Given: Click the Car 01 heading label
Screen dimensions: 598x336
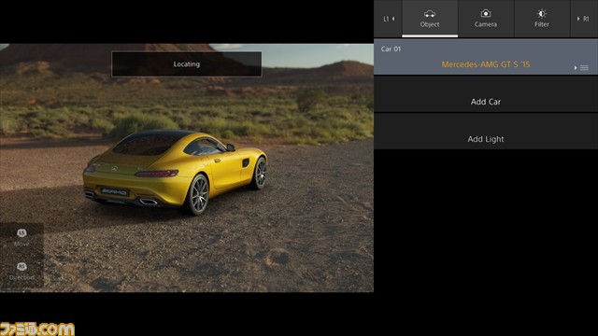Looking at the screenshot, I should pos(391,49).
